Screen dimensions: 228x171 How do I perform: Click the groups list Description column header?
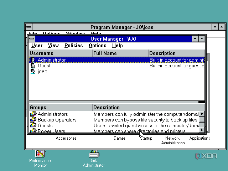tap(149, 107)
